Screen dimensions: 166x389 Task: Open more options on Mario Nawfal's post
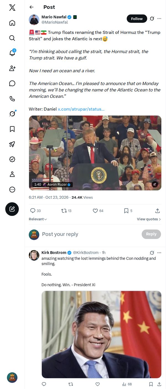click(x=159, y=19)
